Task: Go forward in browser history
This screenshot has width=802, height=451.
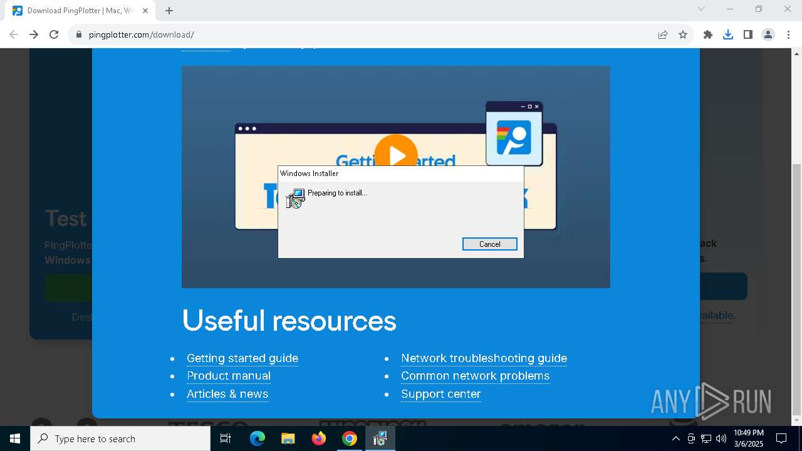Action: point(34,34)
